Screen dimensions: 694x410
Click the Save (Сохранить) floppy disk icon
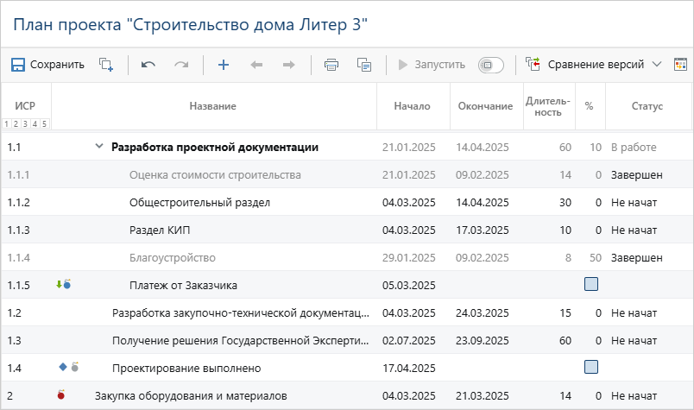(x=18, y=65)
